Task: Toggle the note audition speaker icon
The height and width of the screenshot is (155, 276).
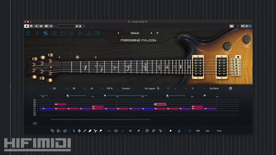Action: pos(109,131)
